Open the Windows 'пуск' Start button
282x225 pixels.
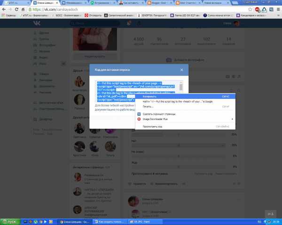coord(10,222)
